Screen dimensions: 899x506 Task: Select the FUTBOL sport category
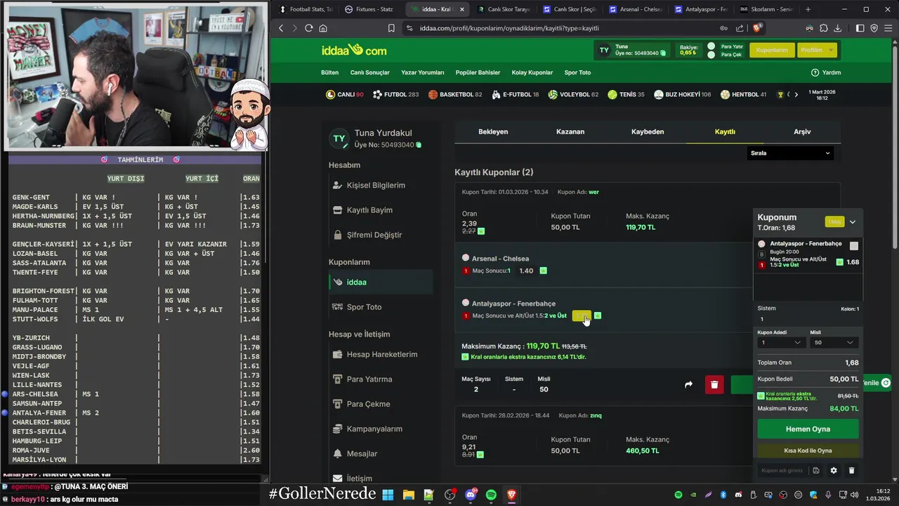pos(395,94)
